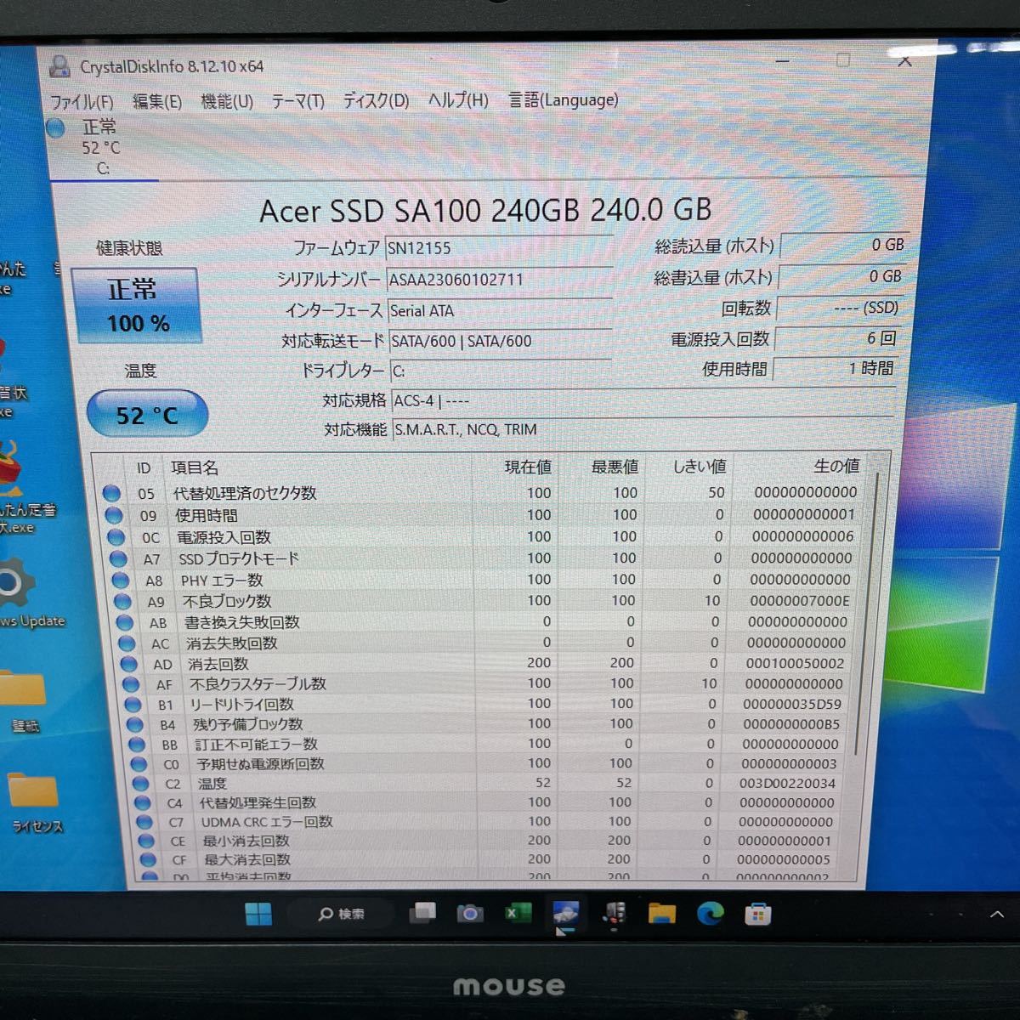Select the 残り予備ブロック数 attribute name

click(x=247, y=724)
